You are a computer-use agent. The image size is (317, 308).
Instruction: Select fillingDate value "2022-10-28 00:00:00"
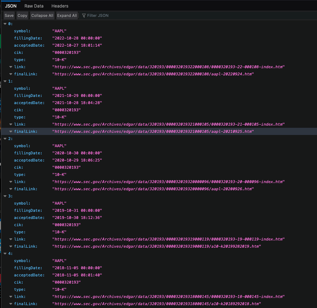[77, 38]
